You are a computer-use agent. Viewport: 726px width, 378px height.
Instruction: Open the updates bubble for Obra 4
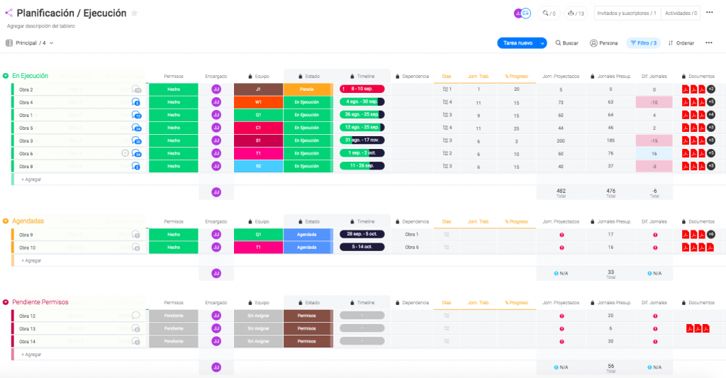136,103
